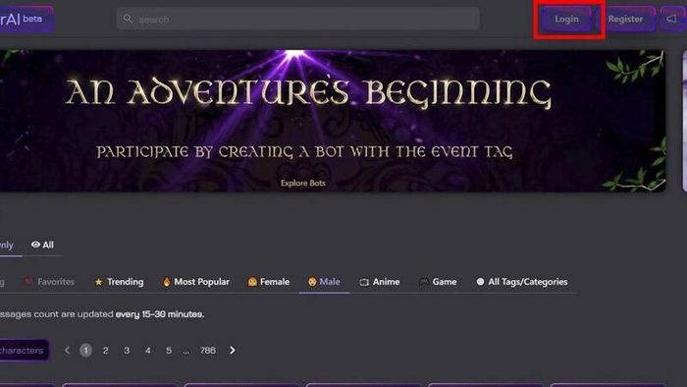Screen dimensions: 687x387
Task: Go to page 2
Action: click(x=106, y=351)
